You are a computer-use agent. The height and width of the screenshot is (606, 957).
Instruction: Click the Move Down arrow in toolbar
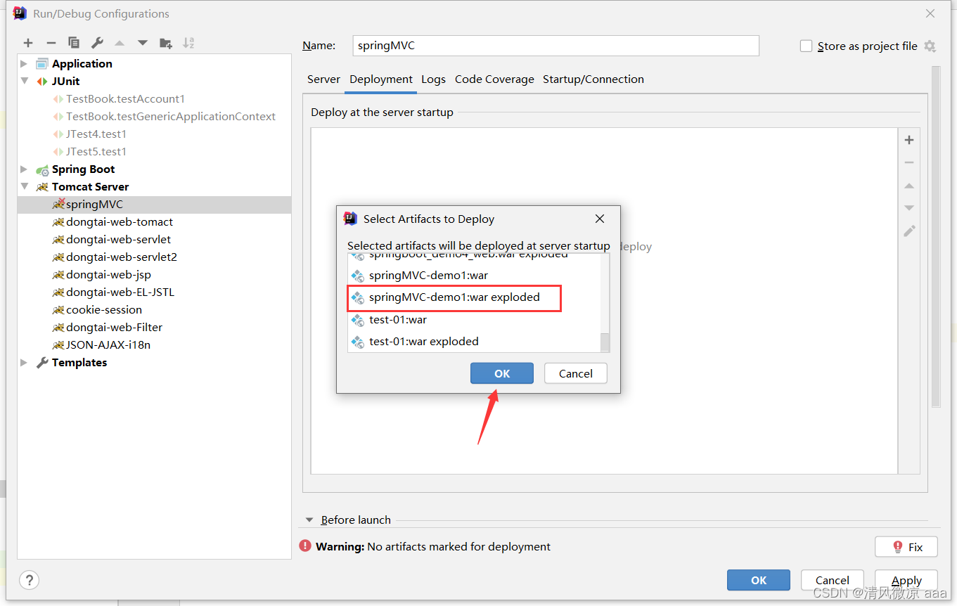coord(143,43)
